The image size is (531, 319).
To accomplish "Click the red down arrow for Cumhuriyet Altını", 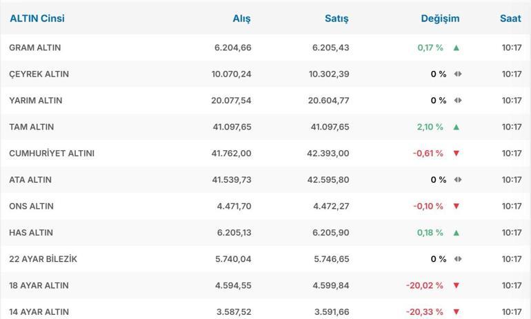I will pos(457,153).
